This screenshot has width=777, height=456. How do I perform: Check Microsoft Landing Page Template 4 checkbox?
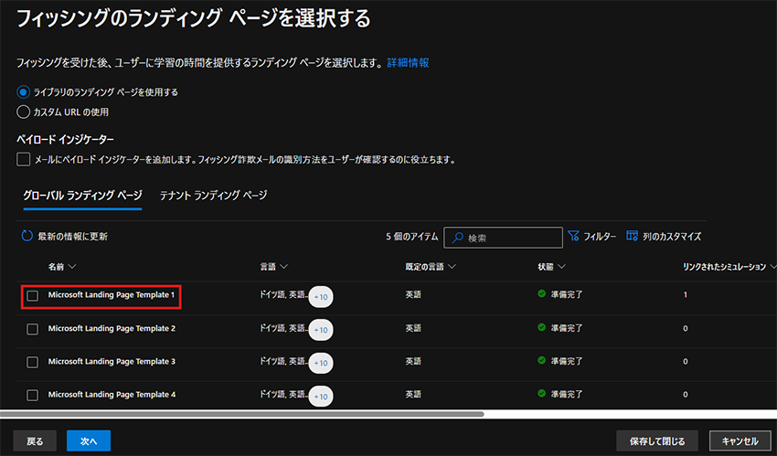33,395
